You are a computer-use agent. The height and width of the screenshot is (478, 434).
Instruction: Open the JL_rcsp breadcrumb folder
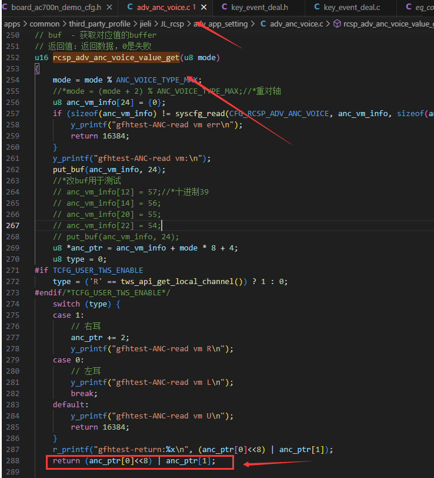tap(172, 24)
